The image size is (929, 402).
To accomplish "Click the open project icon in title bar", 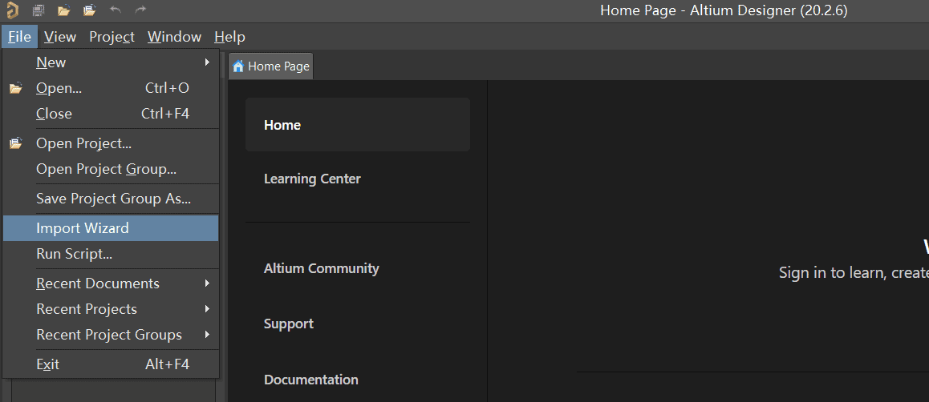I will point(90,10).
